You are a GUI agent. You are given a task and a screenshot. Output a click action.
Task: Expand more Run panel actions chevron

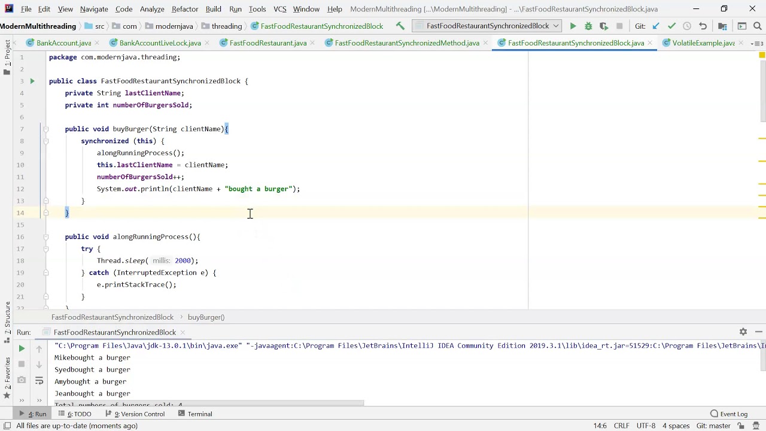coord(22,400)
